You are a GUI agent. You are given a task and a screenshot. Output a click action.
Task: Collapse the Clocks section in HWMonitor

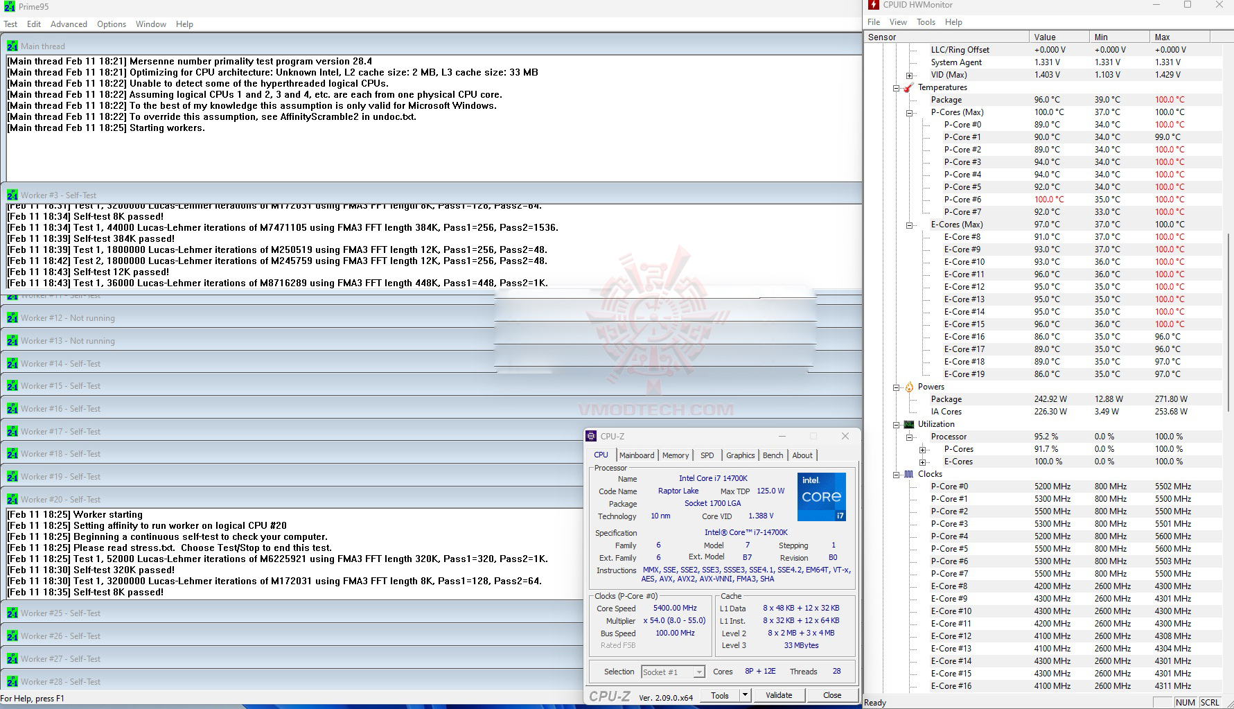pos(897,474)
